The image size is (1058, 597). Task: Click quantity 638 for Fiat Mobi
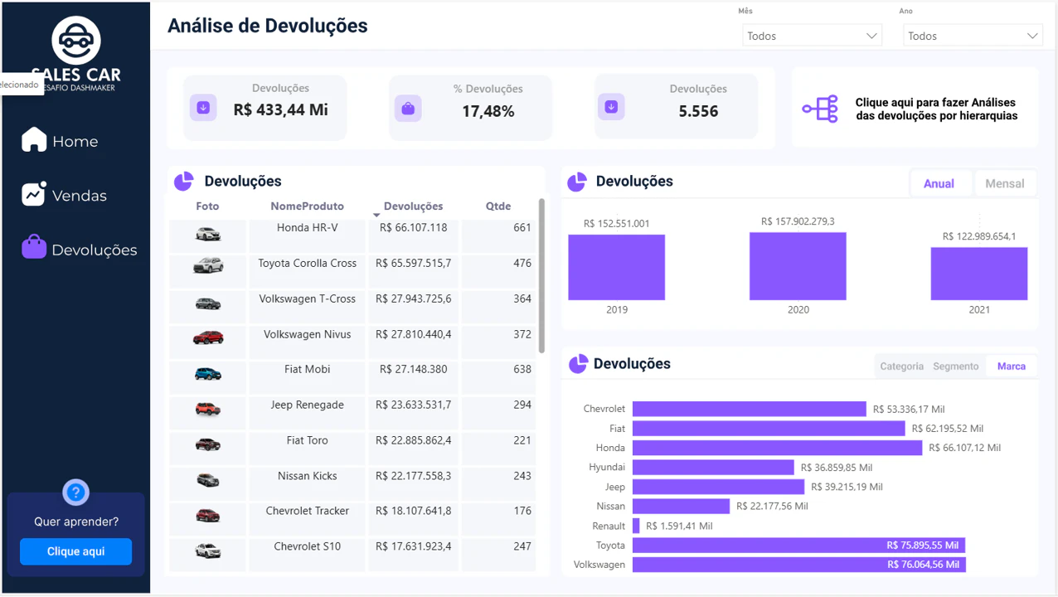pyautogui.click(x=522, y=369)
